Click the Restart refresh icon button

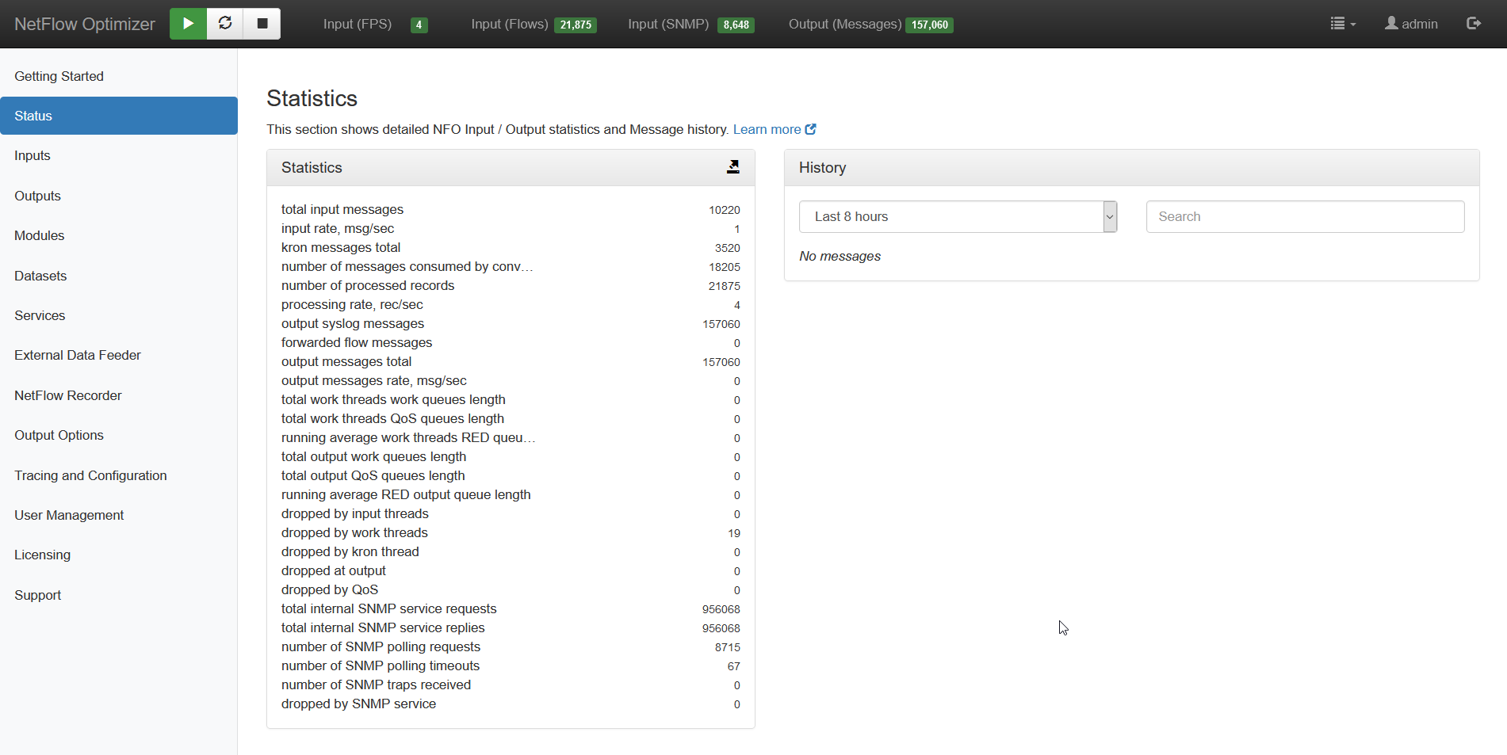pos(225,24)
